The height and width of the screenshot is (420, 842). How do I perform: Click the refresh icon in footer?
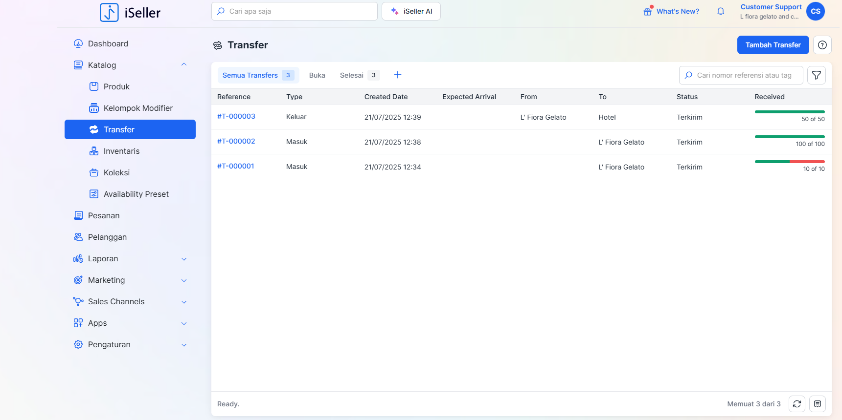pos(796,404)
